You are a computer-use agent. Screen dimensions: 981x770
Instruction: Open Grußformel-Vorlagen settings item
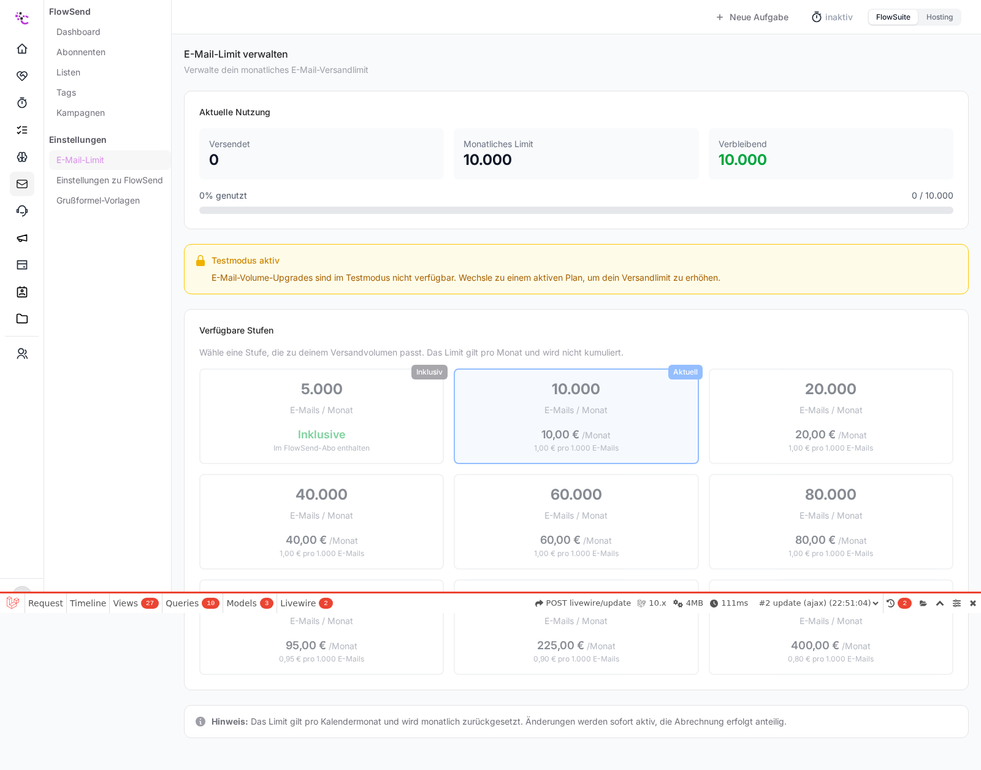(110, 200)
